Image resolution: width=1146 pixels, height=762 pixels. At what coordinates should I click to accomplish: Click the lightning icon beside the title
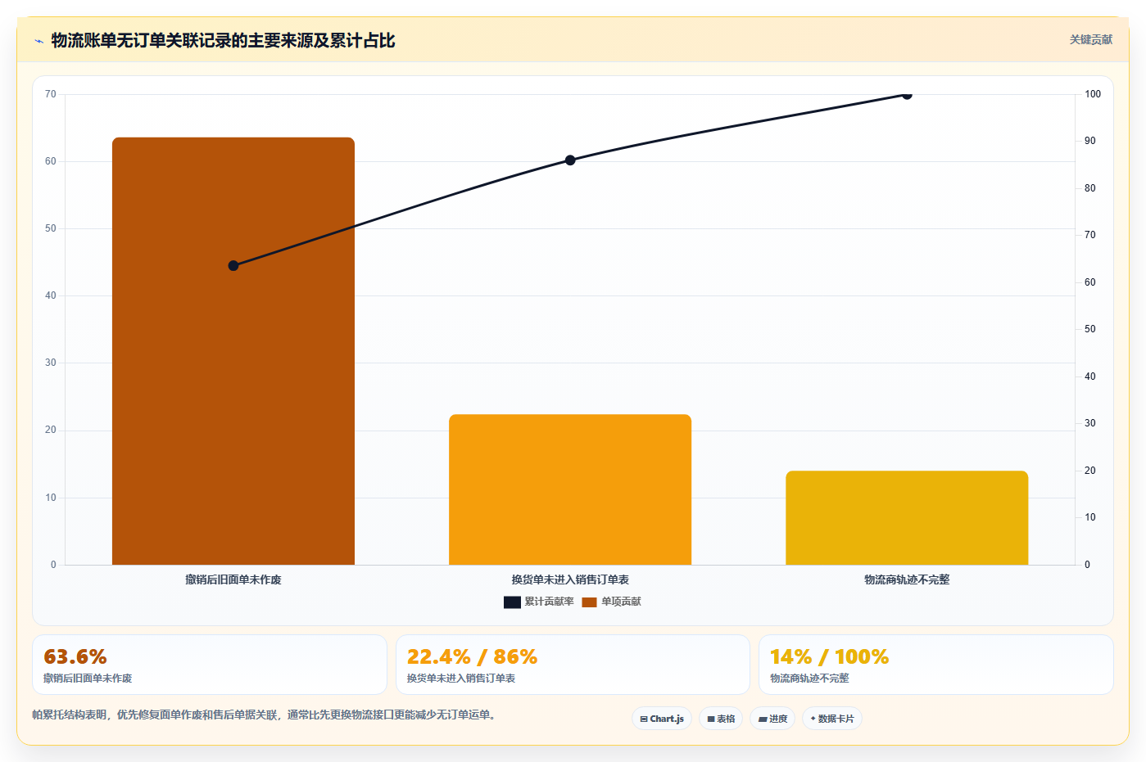[39, 41]
